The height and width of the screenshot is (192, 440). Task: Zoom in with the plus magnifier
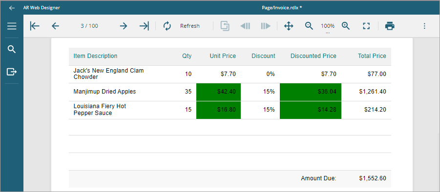click(346, 26)
